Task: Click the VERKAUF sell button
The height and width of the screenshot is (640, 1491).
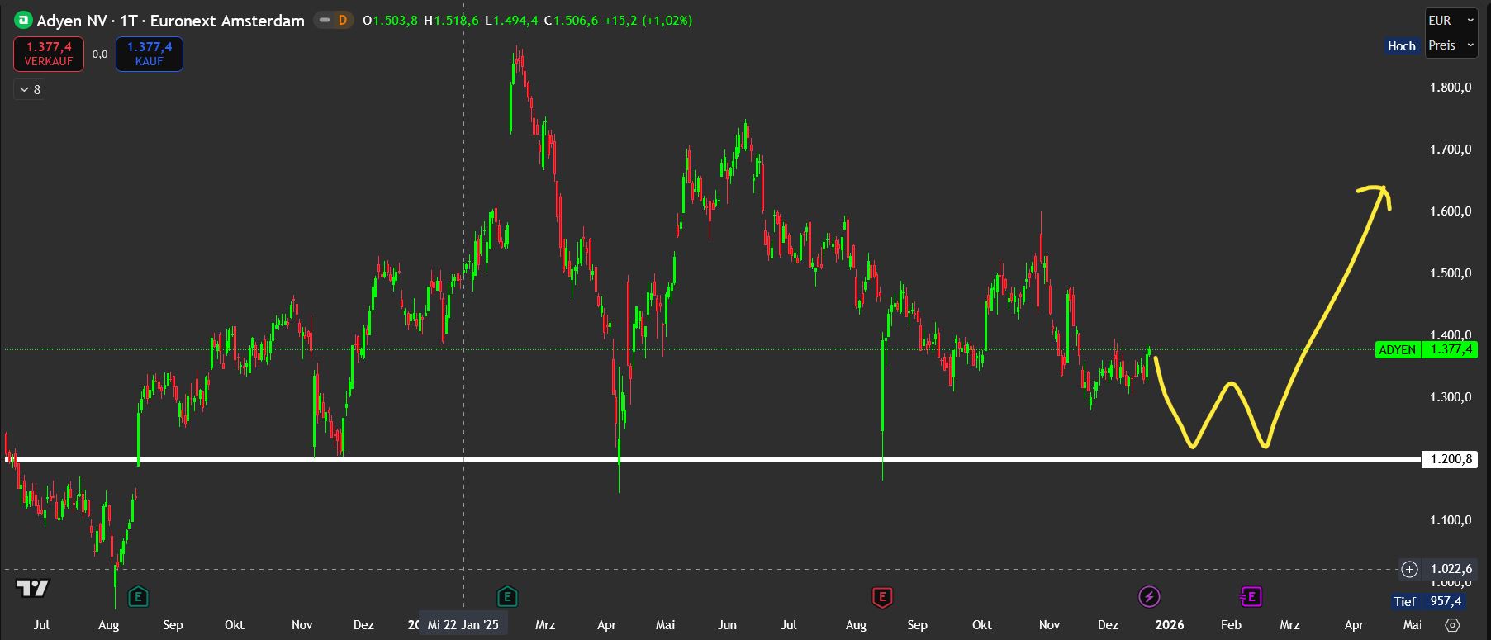Action: (49, 55)
